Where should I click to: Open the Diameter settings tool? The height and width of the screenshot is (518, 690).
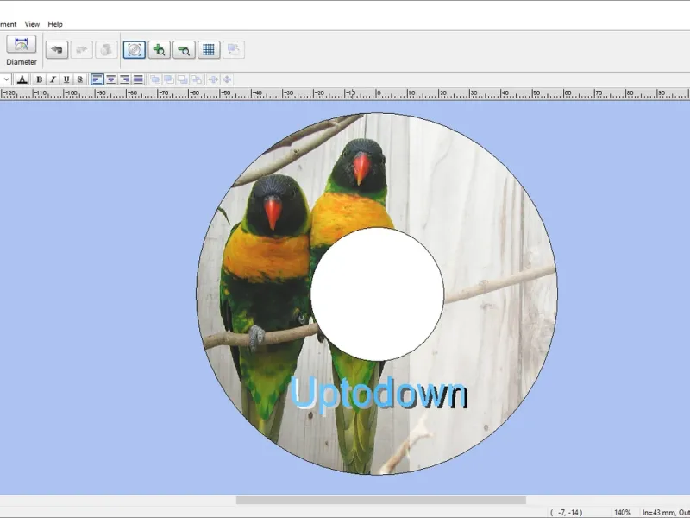(x=21, y=45)
